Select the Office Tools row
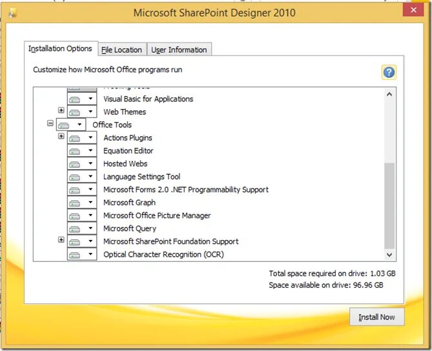This screenshot has width=432, height=351. click(x=112, y=125)
